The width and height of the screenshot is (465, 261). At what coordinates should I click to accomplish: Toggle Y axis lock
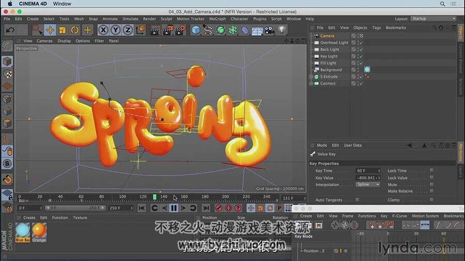pyautogui.click(x=115, y=30)
